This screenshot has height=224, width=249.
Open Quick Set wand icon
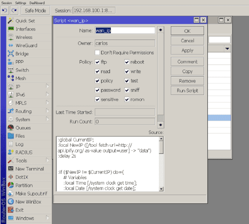[x=11, y=21]
